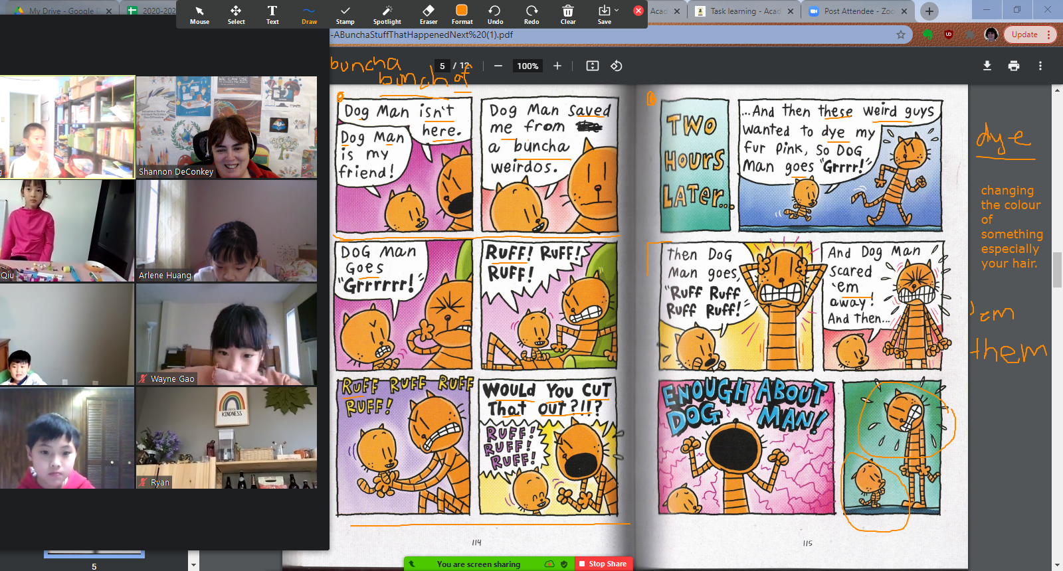Click Stop Share button

602,564
